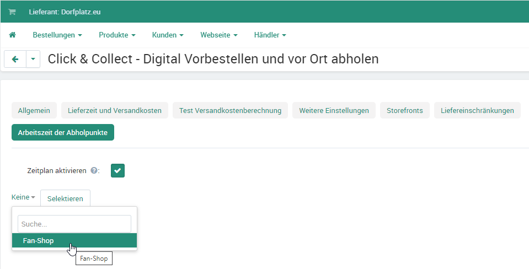The image size is (529, 269).
Task: Go to home via house icon
Action: 13,35
